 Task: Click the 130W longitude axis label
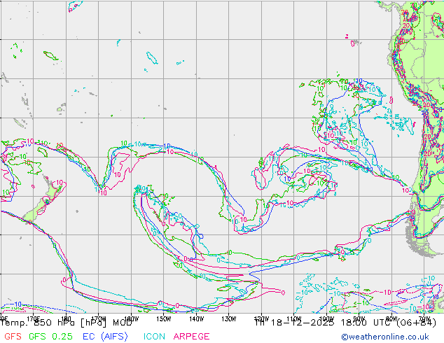(229, 319)
